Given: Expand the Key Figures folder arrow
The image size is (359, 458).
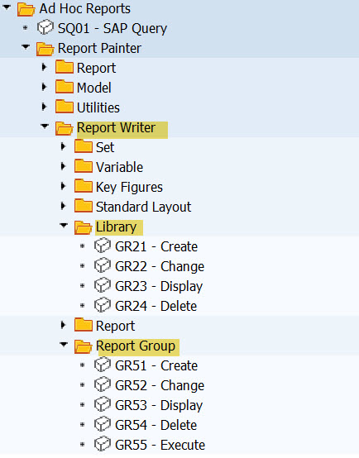Looking at the screenshot, I should [63, 186].
